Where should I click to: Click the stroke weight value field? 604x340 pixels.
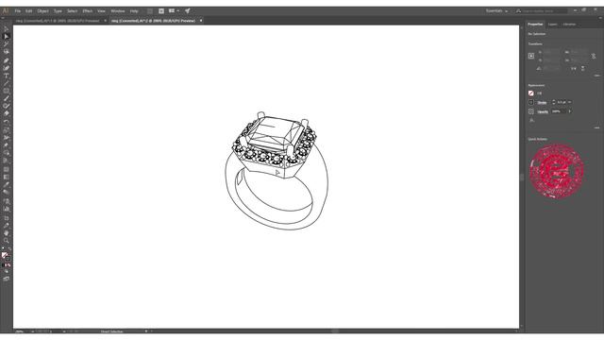coord(562,102)
